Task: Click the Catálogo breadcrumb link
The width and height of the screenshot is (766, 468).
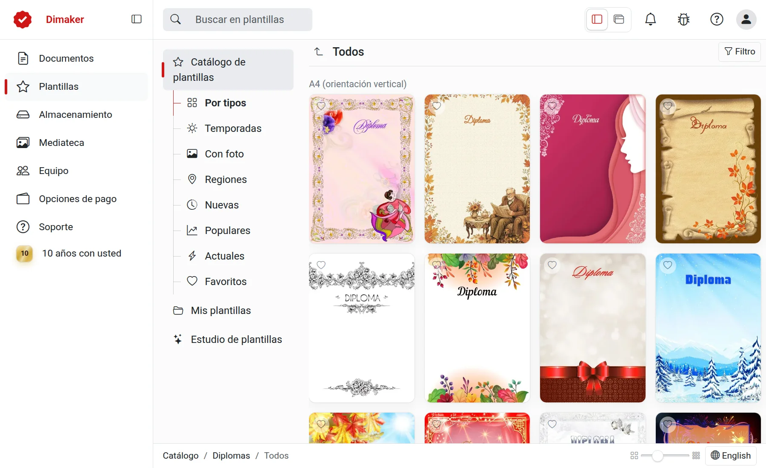Action: (x=180, y=456)
